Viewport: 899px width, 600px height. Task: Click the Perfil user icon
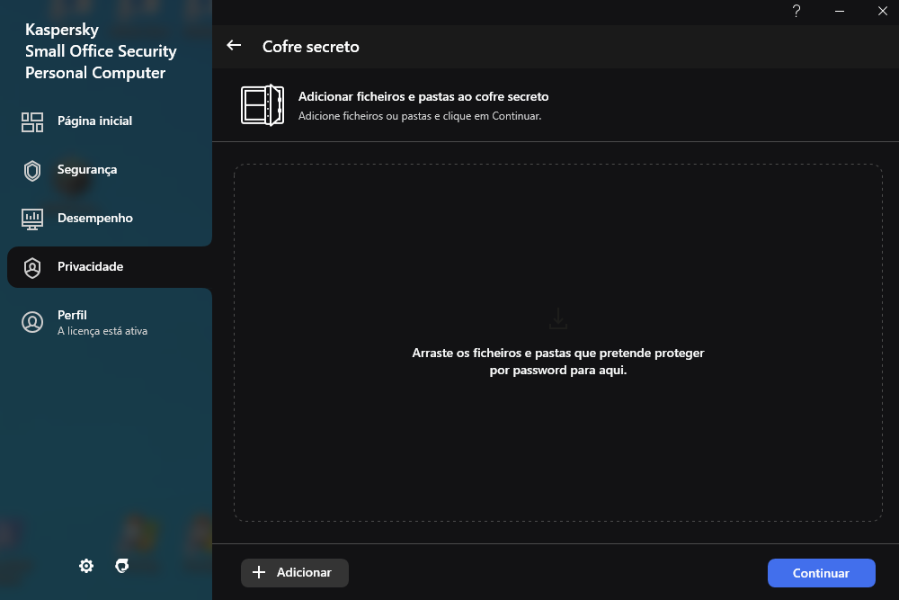click(32, 322)
